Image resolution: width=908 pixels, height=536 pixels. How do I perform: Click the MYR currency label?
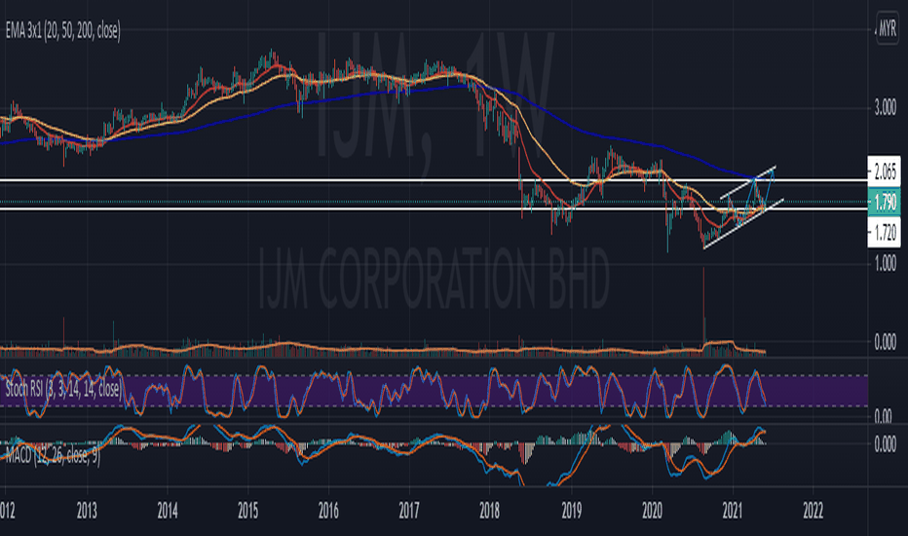(888, 28)
